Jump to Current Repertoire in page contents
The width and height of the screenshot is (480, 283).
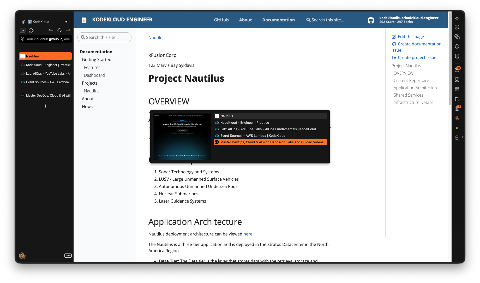(411, 80)
